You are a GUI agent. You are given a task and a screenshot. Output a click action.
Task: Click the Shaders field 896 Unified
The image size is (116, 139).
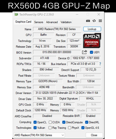(x=46, y=69)
